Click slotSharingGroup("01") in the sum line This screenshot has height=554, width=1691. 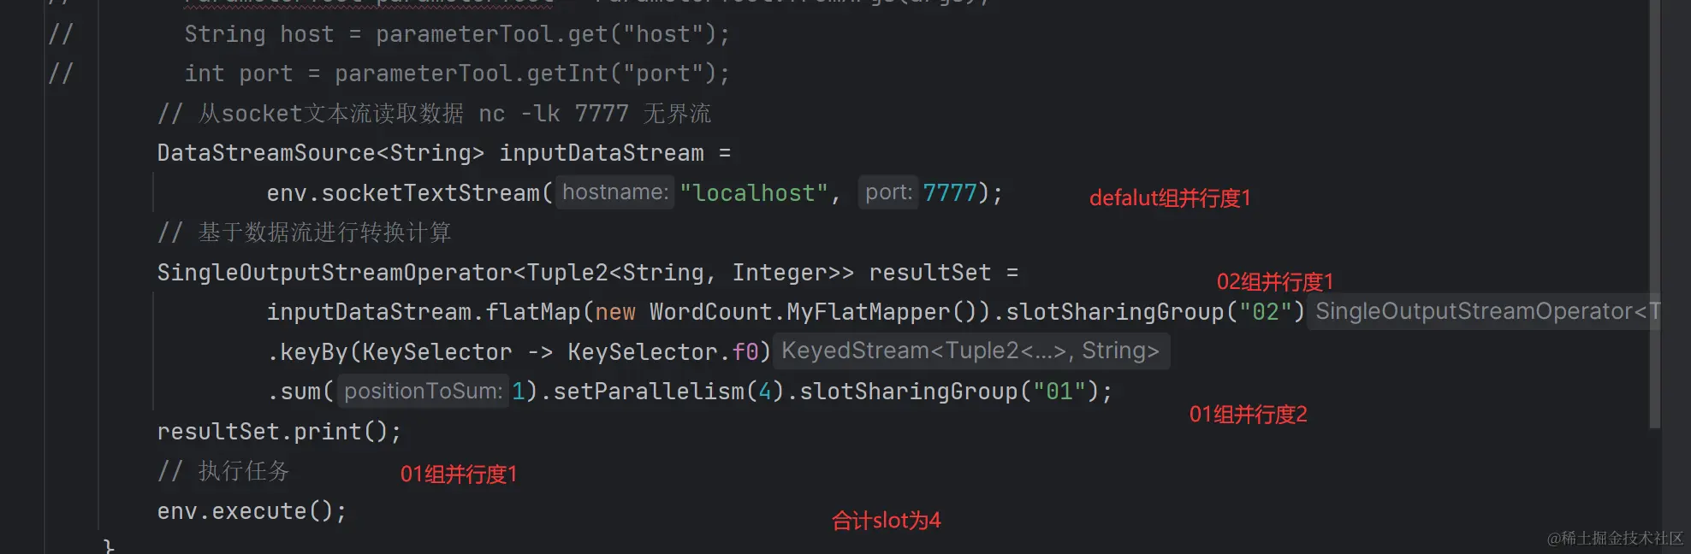[949, 392]
